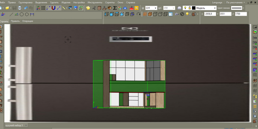Click the coordinate axes icon
The height and width of the screenshot is (129, 258).
(x=38, y=8)
